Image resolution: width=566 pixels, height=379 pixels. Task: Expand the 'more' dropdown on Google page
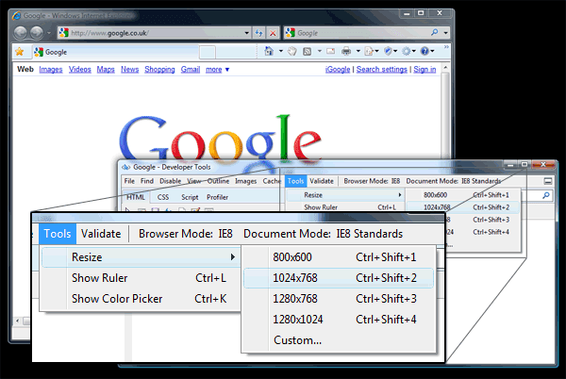tap(217, 69)
